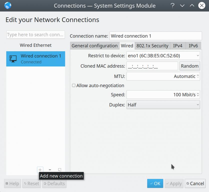Image resolution: width=209 pixels, height=192 pixels.
Task: Open Restrict to device dropdown
Action: click(163, 55)
